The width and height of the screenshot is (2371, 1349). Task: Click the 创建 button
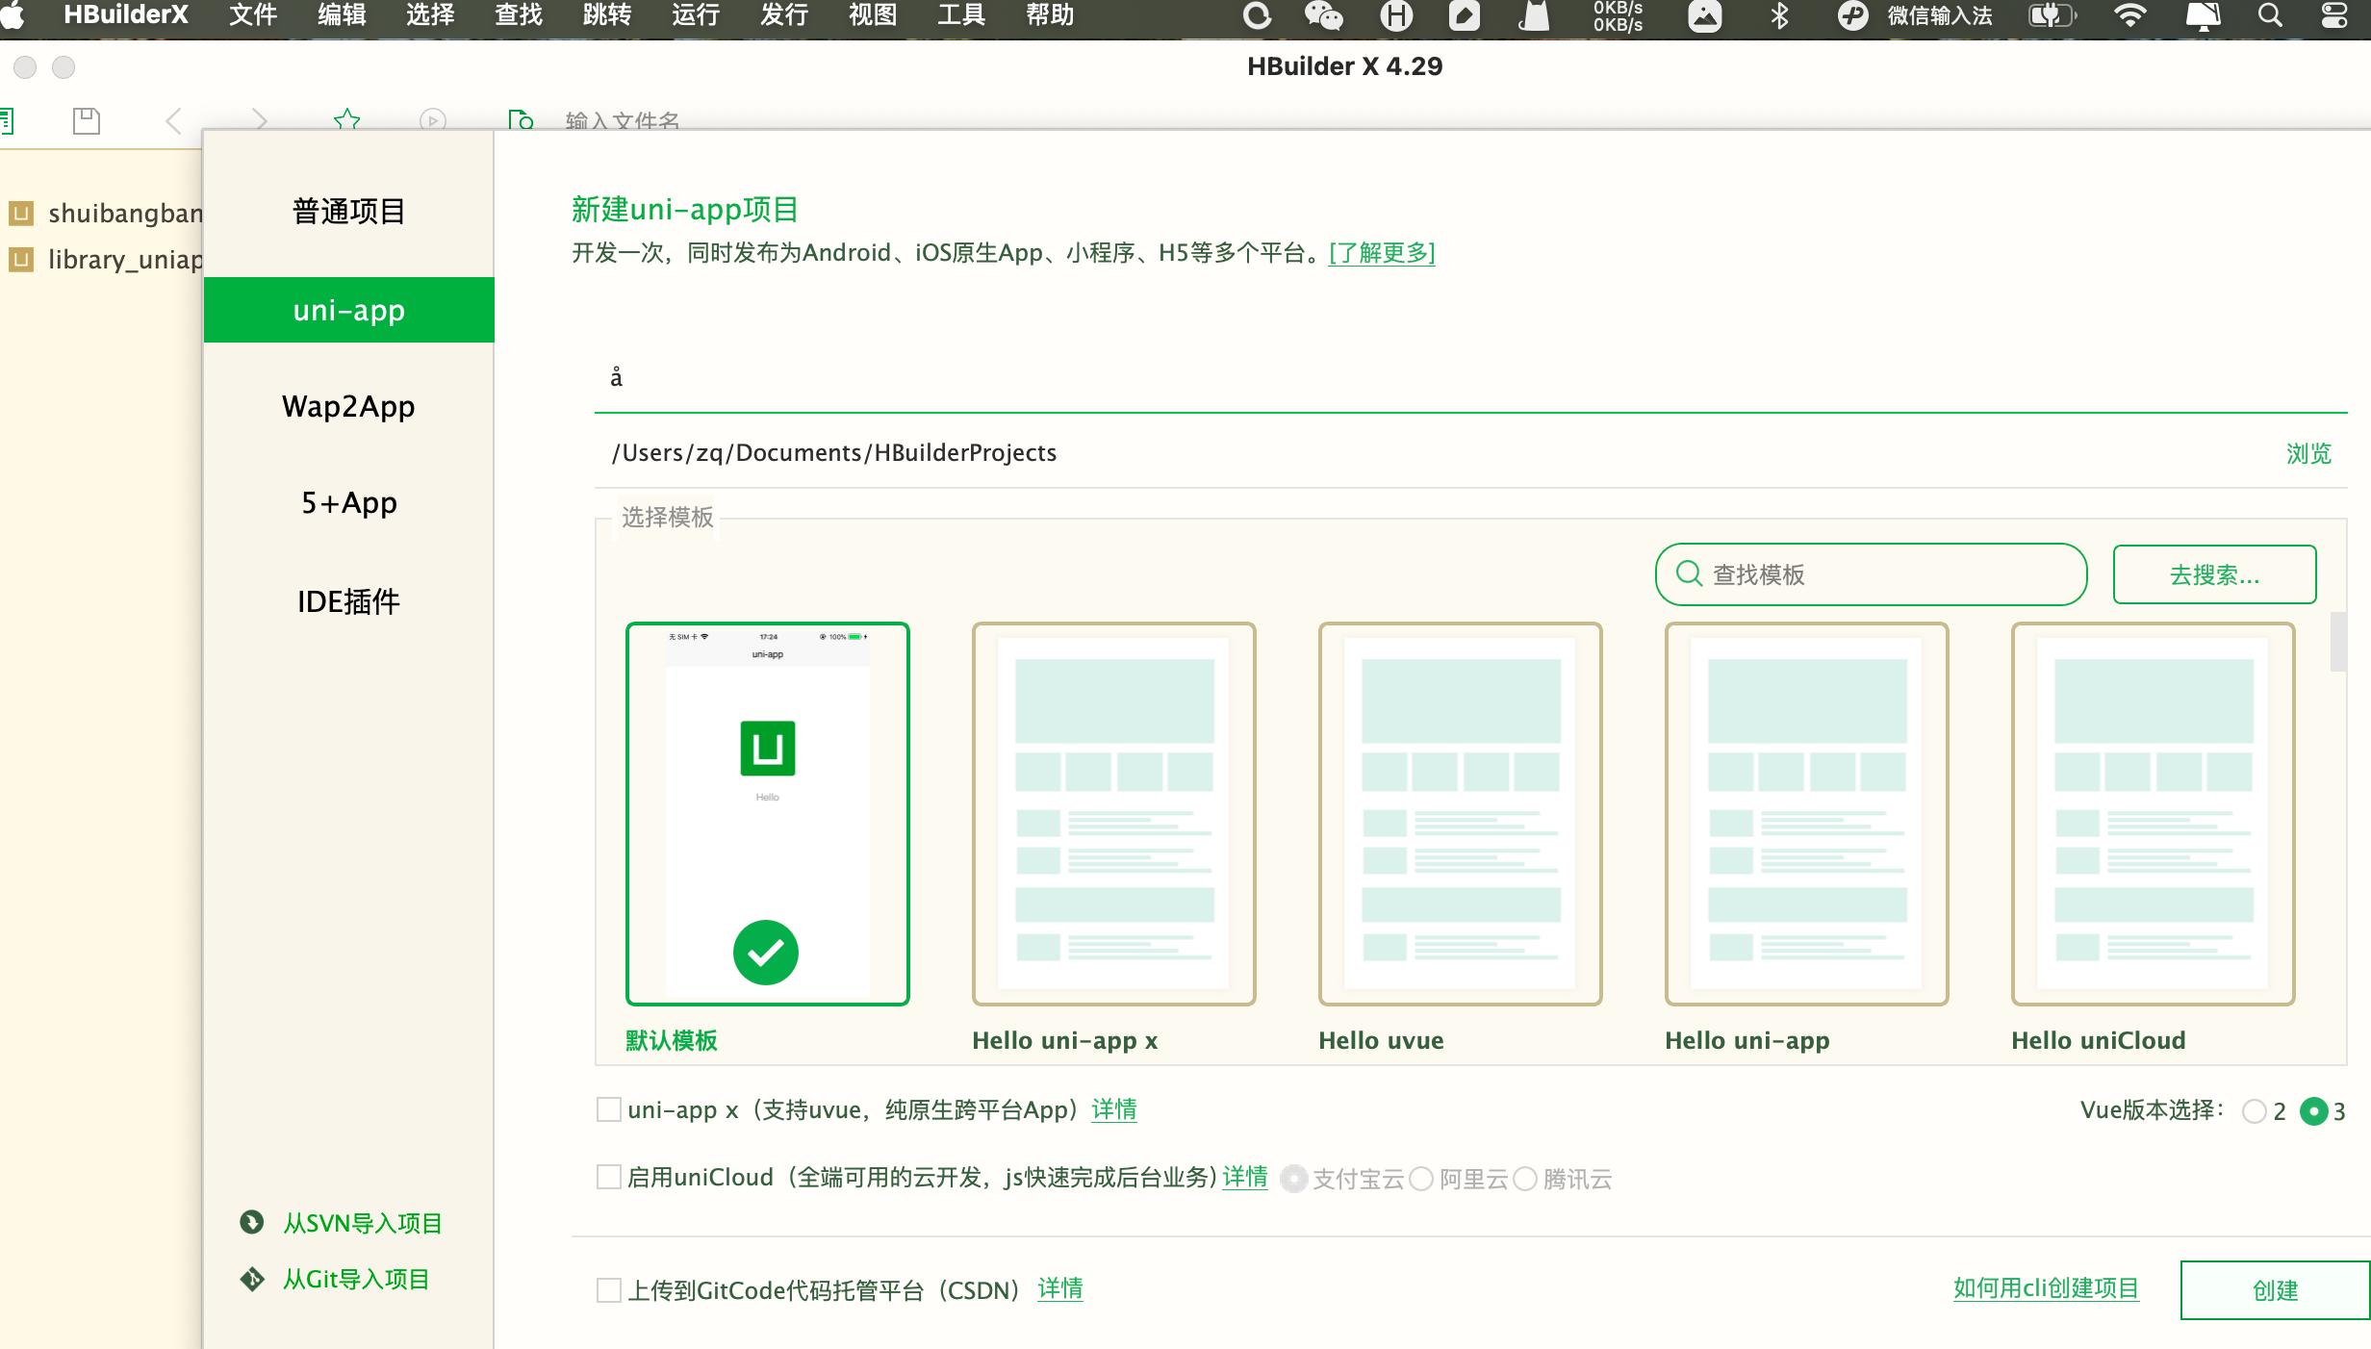pos(2275,1290)
